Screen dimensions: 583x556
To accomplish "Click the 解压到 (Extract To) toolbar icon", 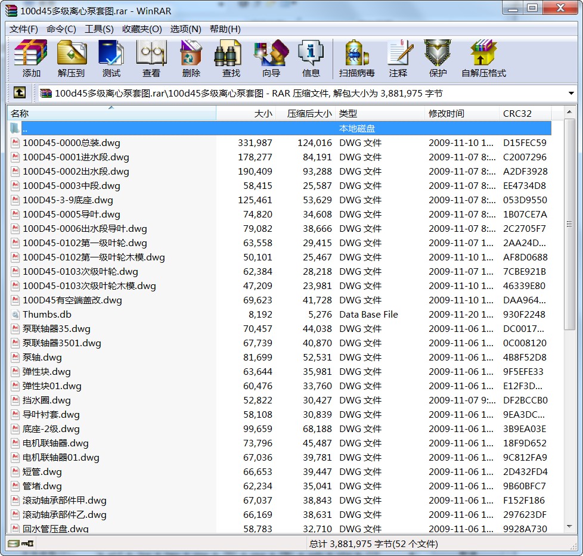I will pos(72,53).
